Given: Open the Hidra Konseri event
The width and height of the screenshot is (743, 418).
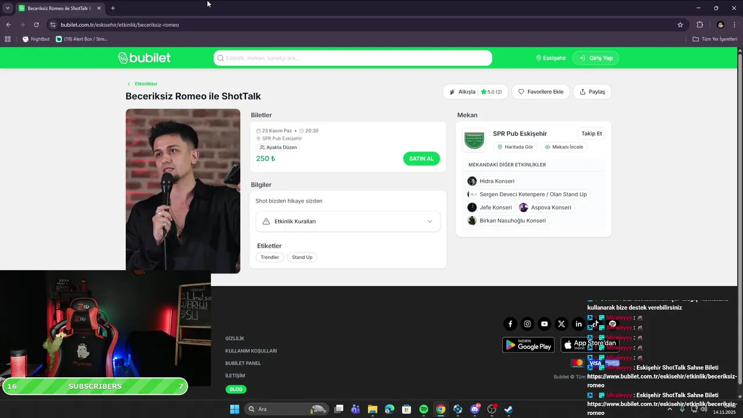Looking at the screenshot, I should [491, 181].
